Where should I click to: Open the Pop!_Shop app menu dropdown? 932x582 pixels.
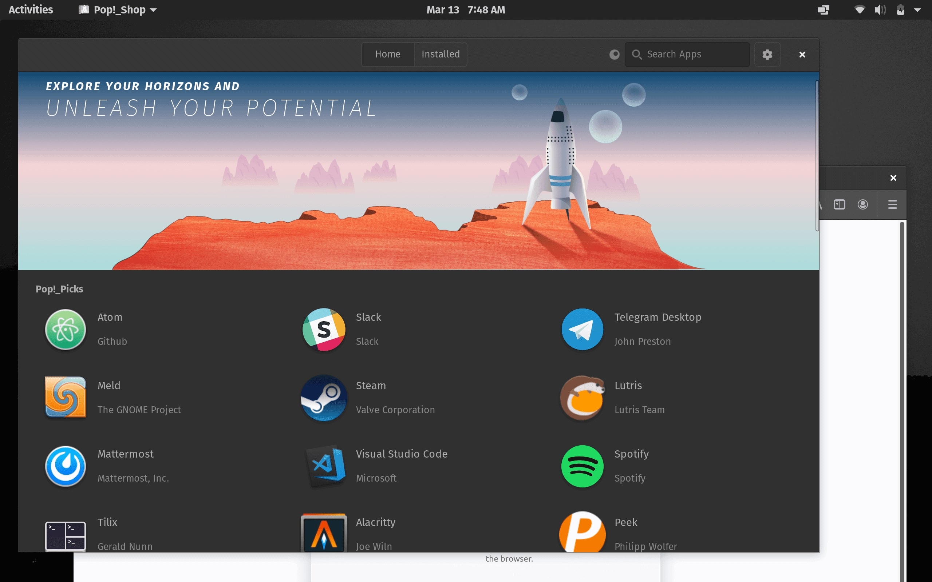[x=118, y=9]
